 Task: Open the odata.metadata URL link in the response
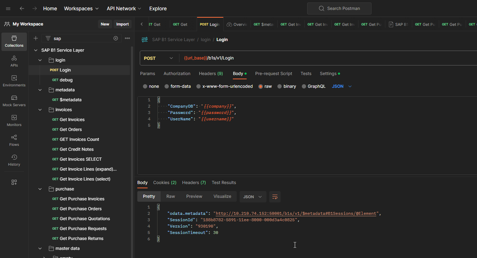(296, 213)
